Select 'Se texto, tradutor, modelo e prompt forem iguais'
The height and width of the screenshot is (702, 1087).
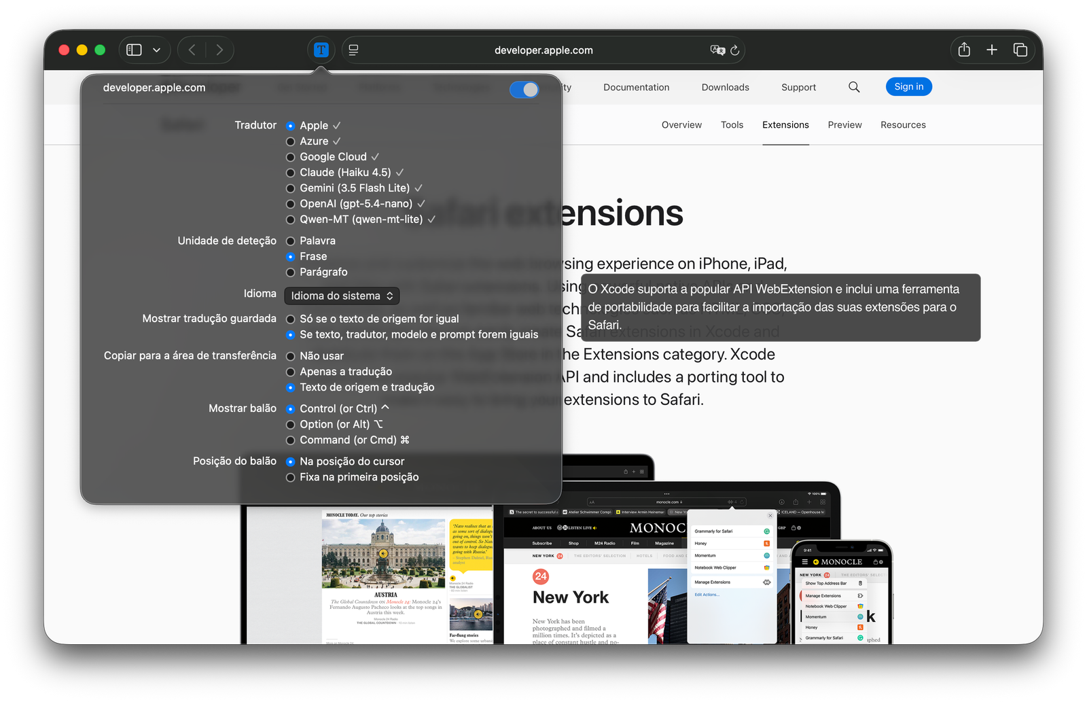pos(291,335)
